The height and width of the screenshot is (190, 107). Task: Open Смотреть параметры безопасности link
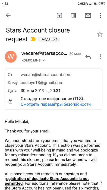56,104
